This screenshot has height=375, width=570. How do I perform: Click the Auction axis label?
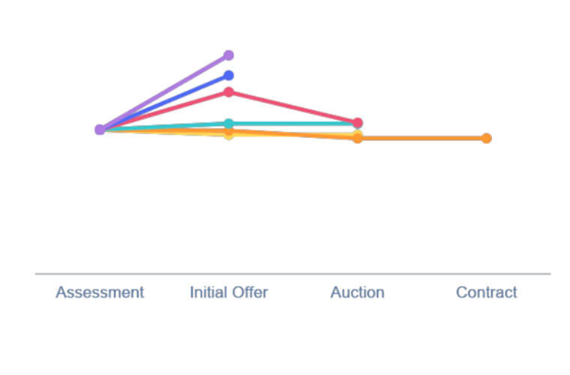[357, 292]
